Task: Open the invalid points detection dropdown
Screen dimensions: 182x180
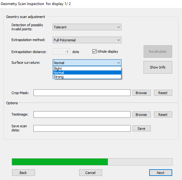Action: (87, 27)
